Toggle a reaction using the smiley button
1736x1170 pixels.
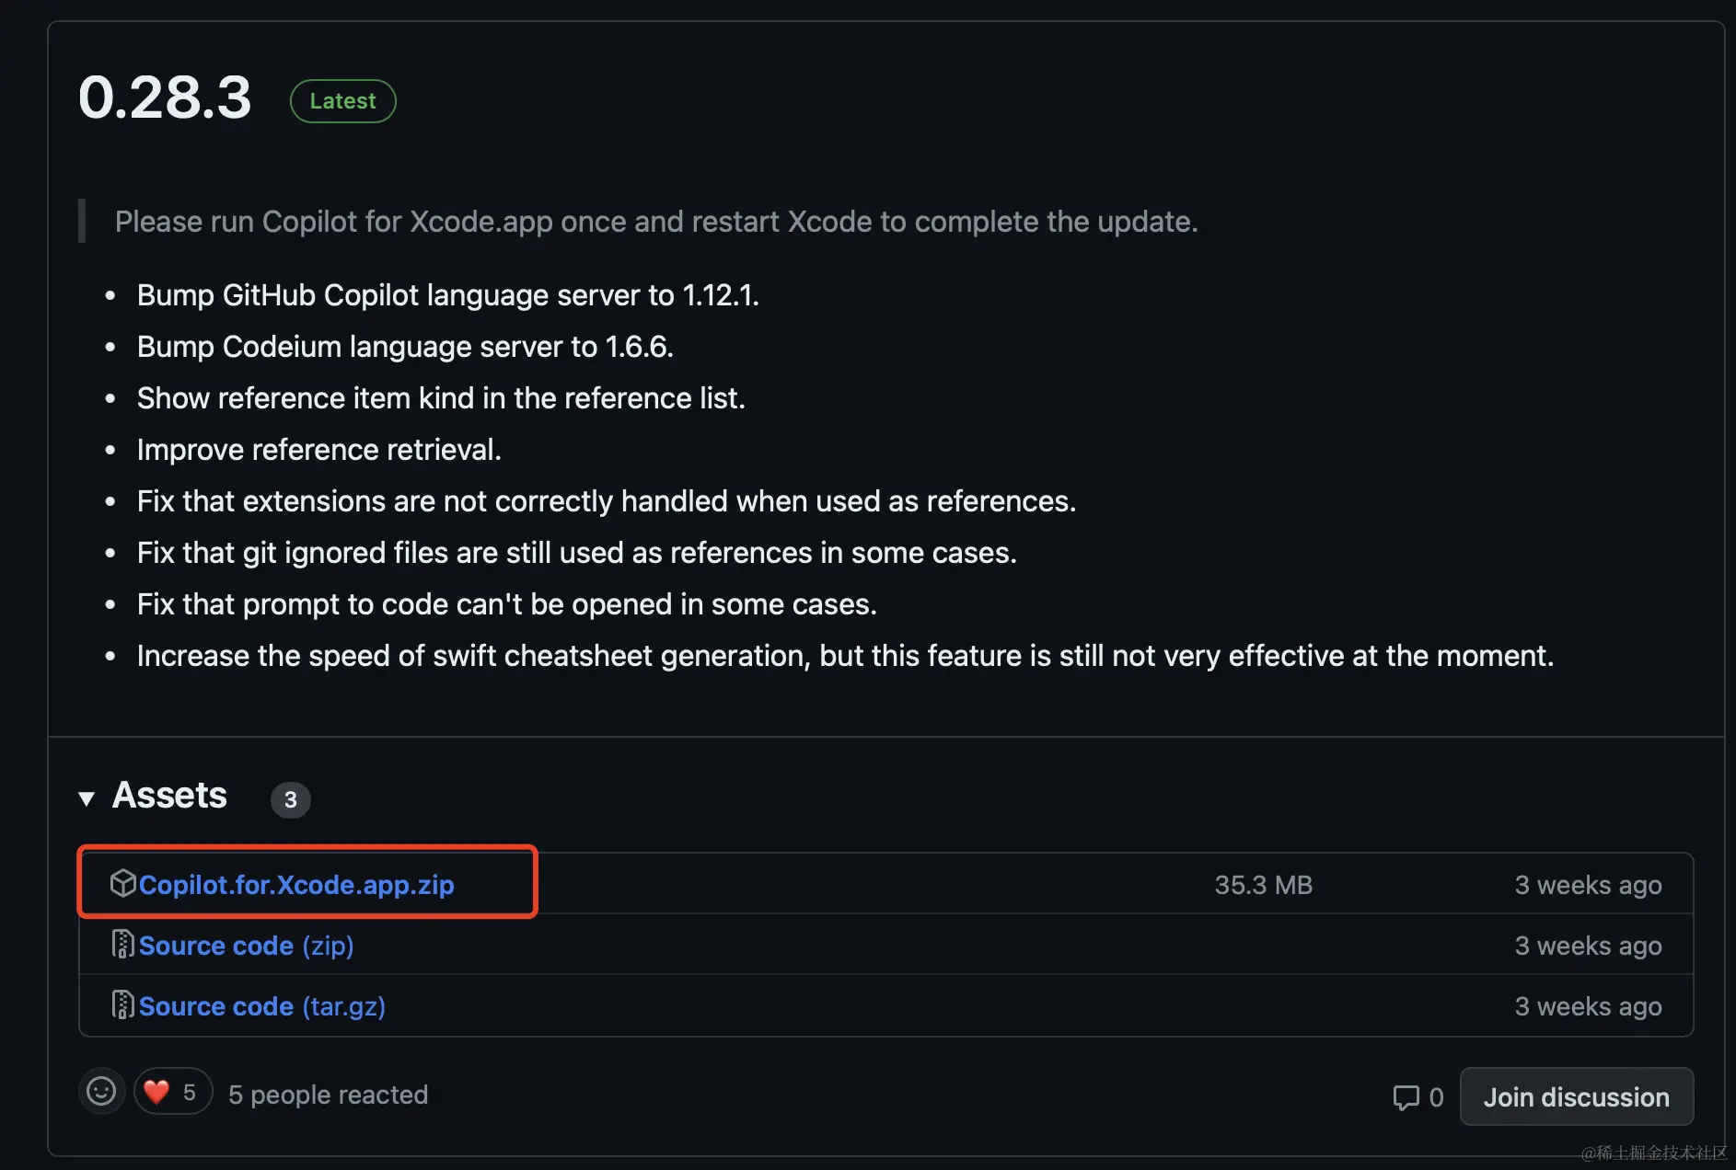[x=101, y=1091]
